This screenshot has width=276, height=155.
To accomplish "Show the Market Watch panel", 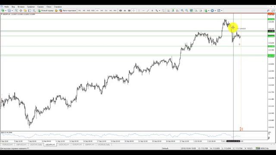I will (16, 10).
